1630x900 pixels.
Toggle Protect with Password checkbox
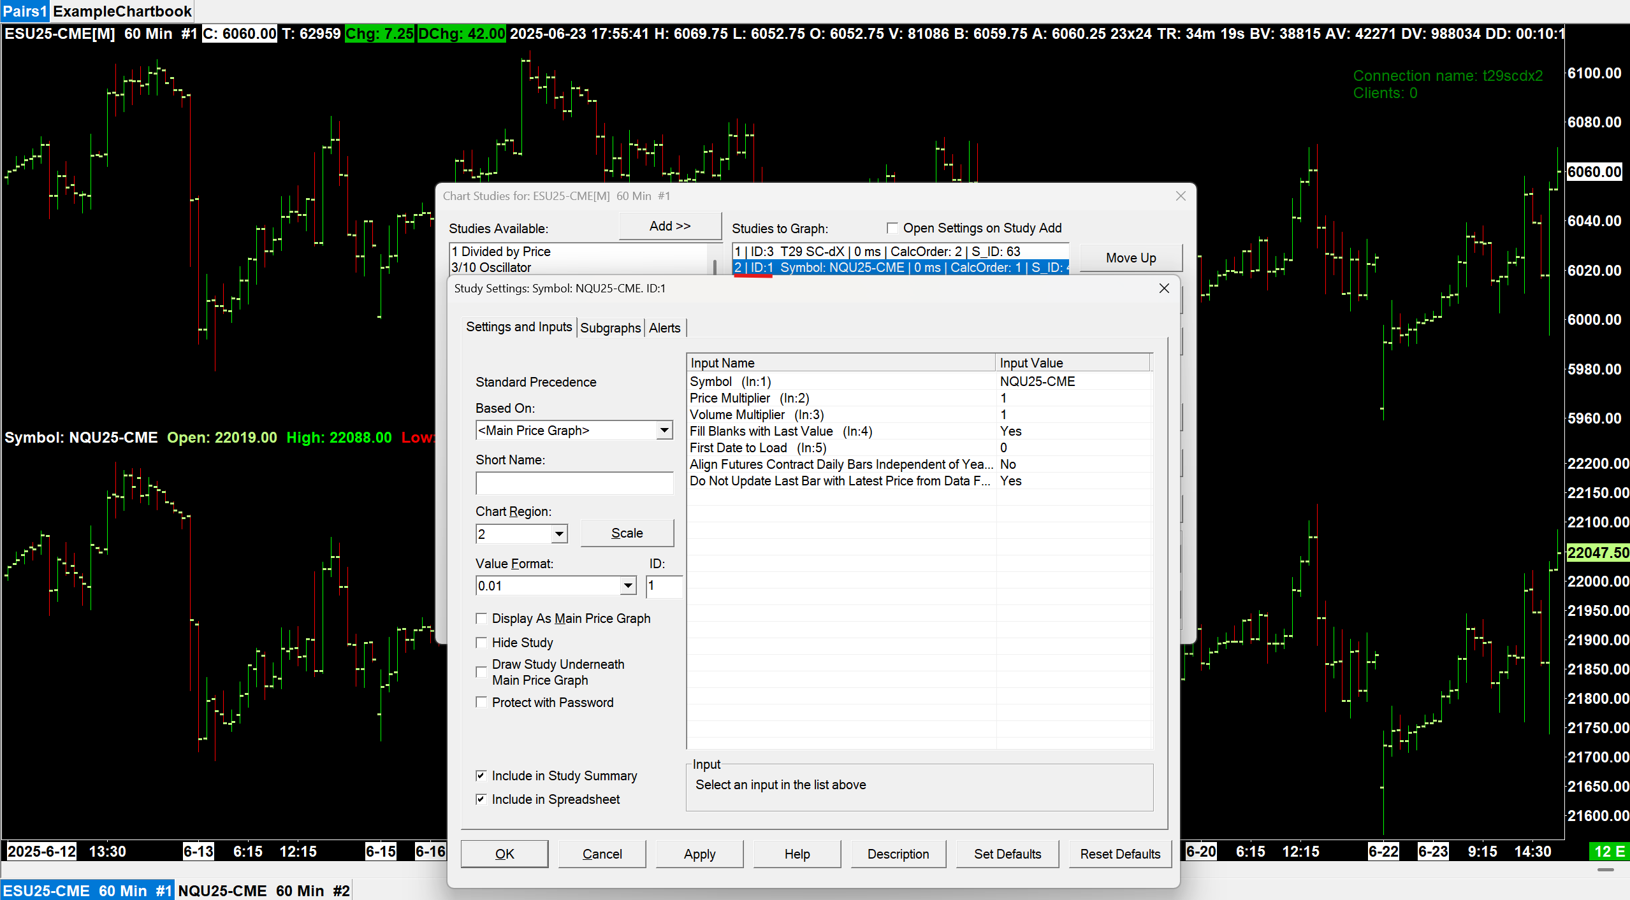pyautogui.click(x=482, y=703)
